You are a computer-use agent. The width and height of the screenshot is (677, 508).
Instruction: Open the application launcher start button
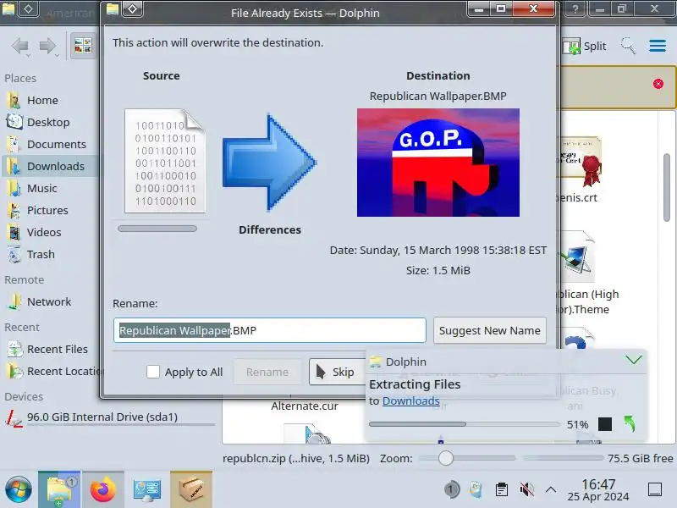(18, 489)
